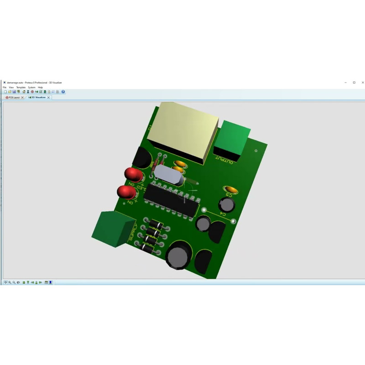Click the Home page house icon
This screenshot has width=365, height=365.
(24, 92)
